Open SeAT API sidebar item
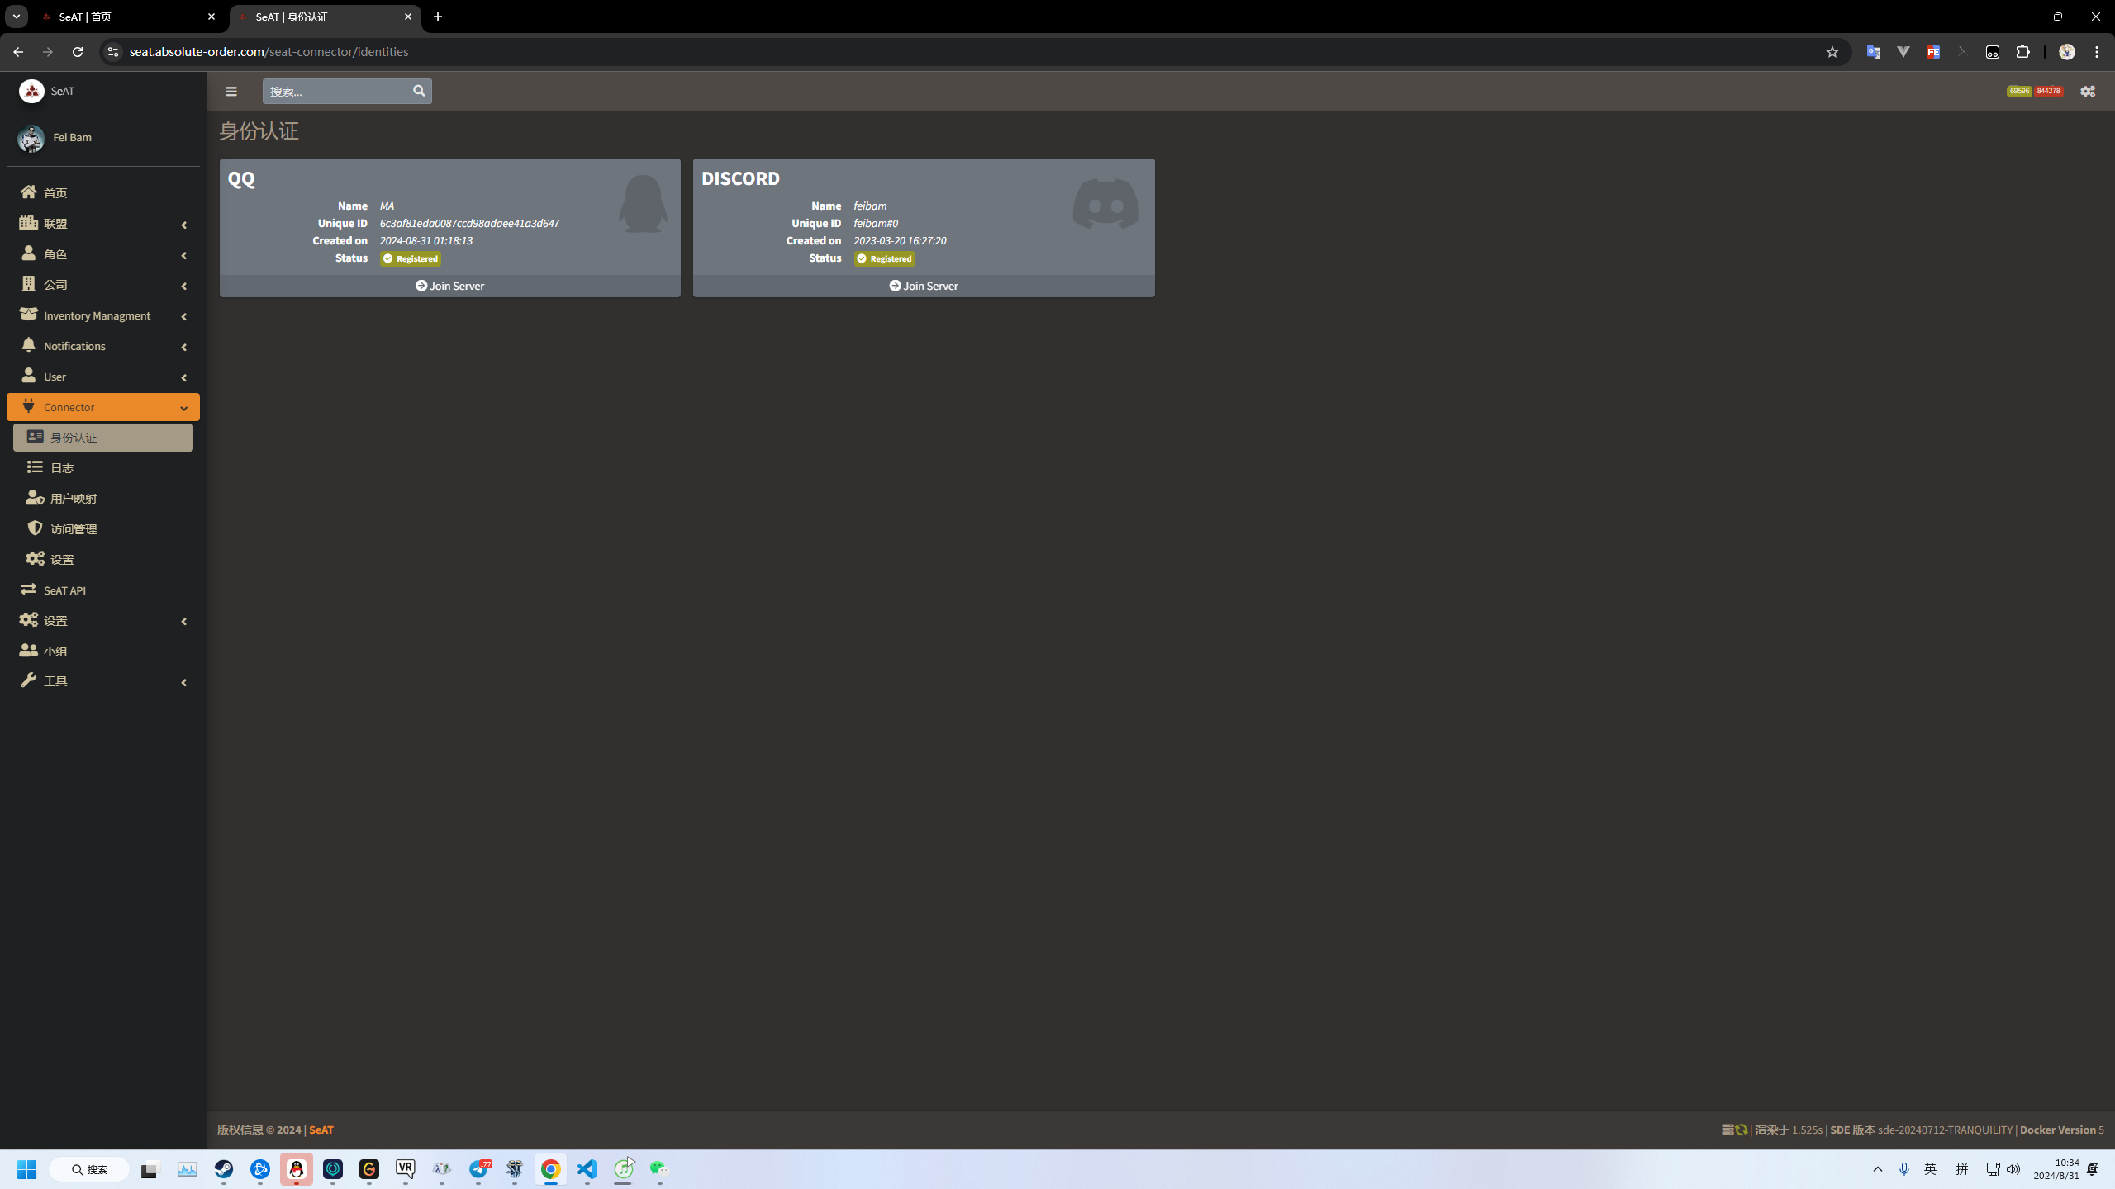Image resolution: width=2115 pixels, height=1189 pixels. click(x=64, y=590)
